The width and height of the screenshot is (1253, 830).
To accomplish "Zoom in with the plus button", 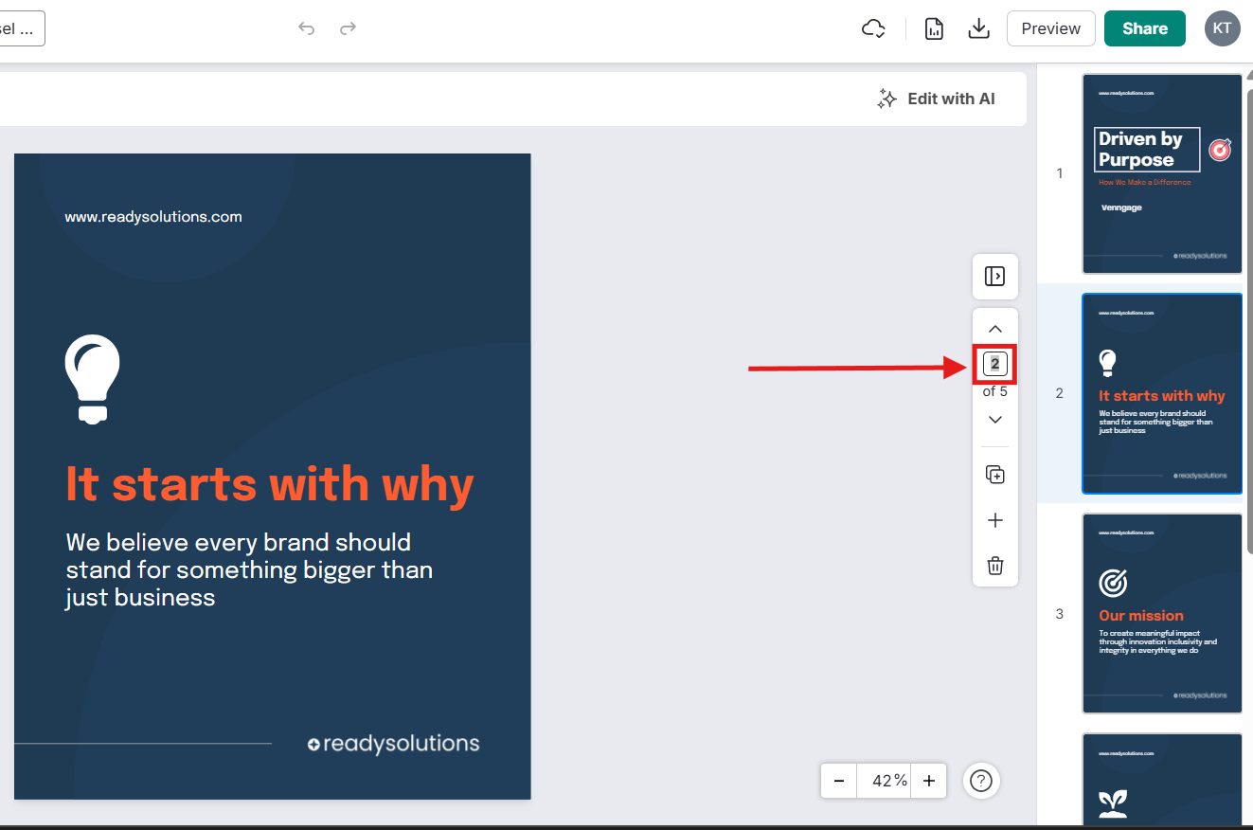I will tap(929, 781).
